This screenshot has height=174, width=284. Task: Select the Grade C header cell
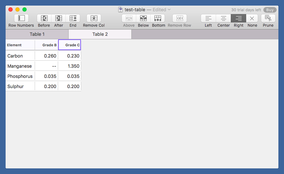click(70, 45)
